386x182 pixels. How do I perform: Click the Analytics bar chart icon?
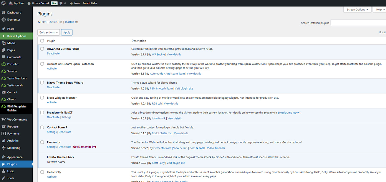pos(4,141)
